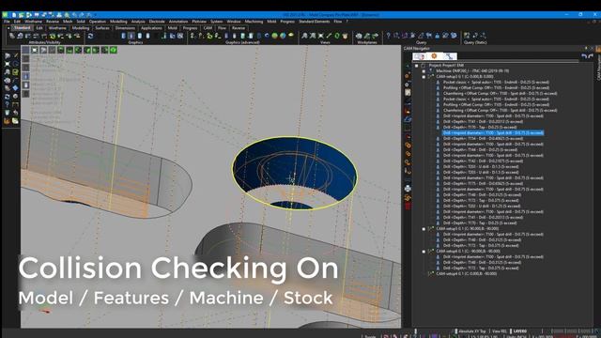This screenshot has height=338, width=601.
Task: Open the File menu
Action: coord(7,22)
